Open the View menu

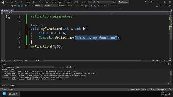pos(17,2)
